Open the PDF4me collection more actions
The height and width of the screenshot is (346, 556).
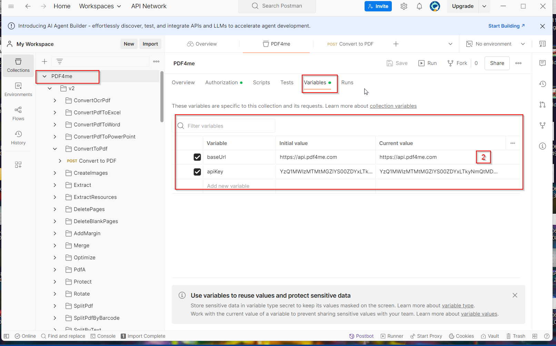518,63
